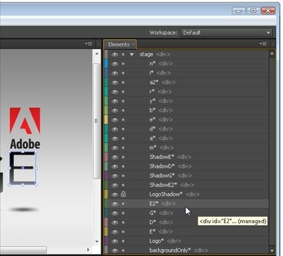Click the Elements panel scroll down arrow
Screen dimensions: 283x256
click(272, 250)
